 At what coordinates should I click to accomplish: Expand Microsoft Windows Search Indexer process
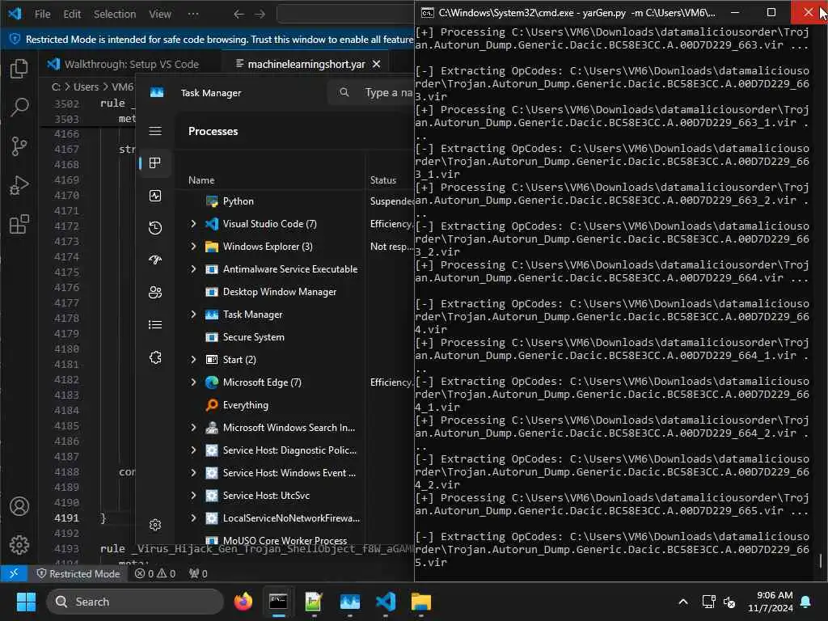click(x=193, y=428)
